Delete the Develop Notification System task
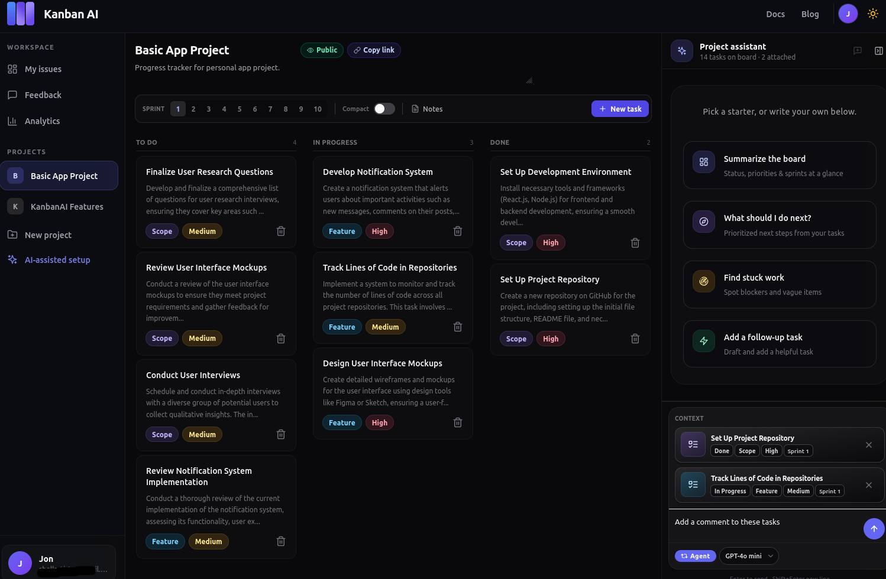 click(458, 231)
